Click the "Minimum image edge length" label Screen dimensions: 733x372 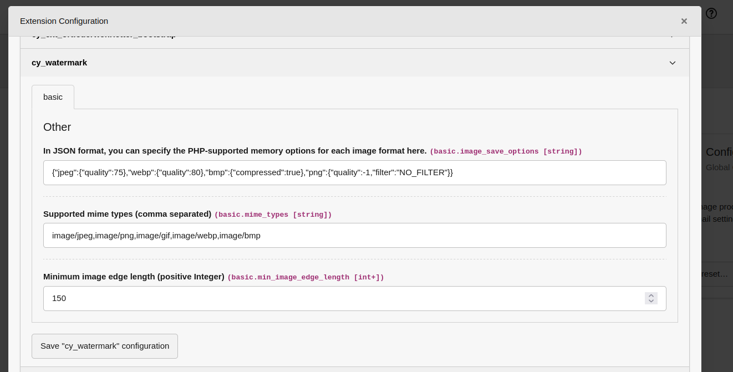tap(134, 277)
